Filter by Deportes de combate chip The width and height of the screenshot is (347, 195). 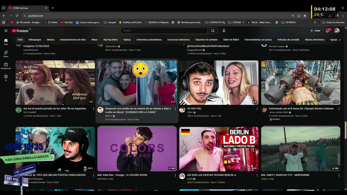(207, 40)
